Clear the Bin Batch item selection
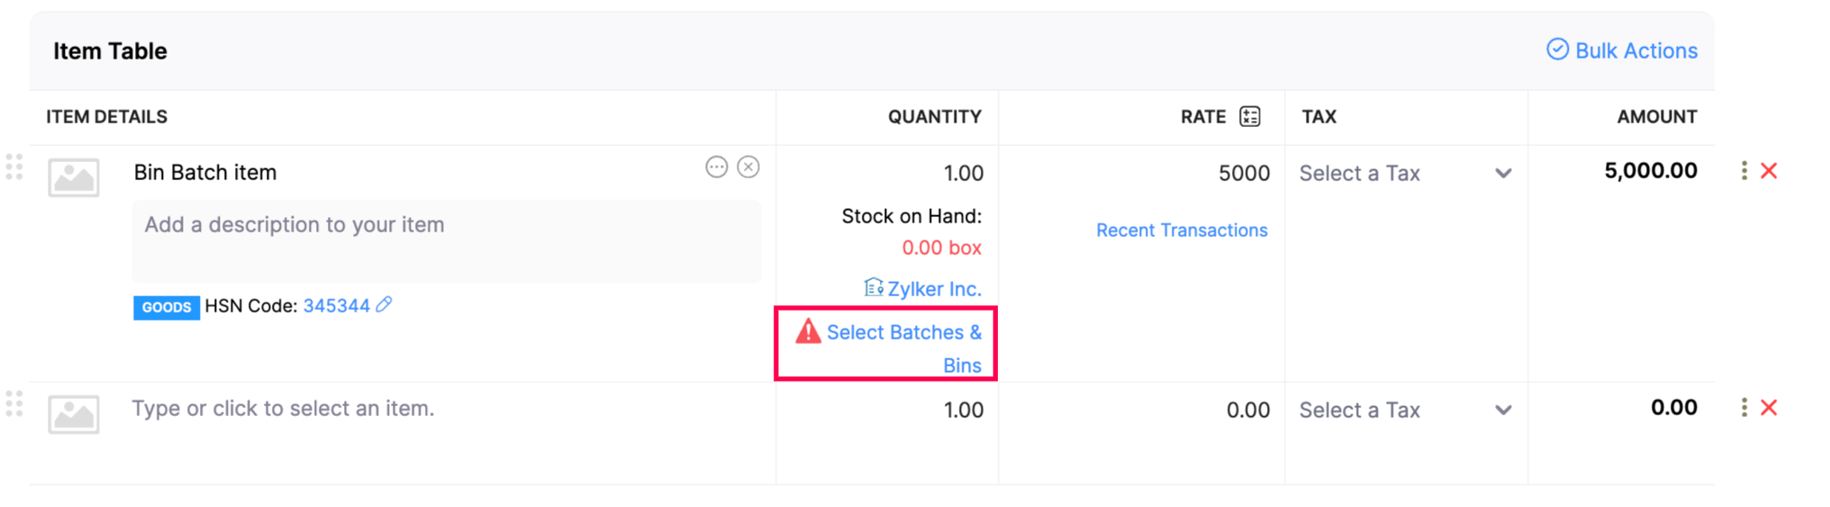Screen dimensions: 1830x507 pos(748,167)
